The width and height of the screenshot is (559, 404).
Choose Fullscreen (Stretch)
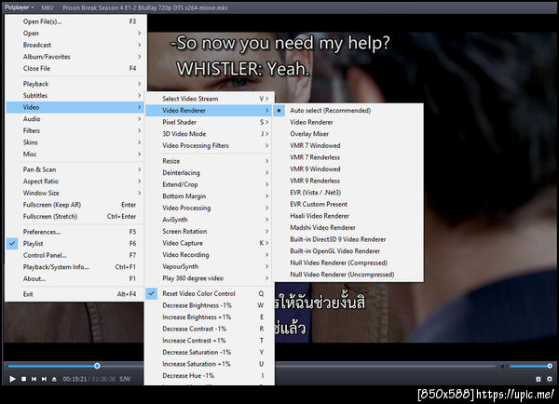pos(75,217)
